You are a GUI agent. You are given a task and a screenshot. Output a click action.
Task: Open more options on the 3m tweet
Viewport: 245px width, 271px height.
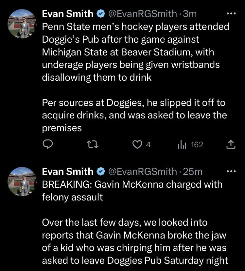click(231, 14)
